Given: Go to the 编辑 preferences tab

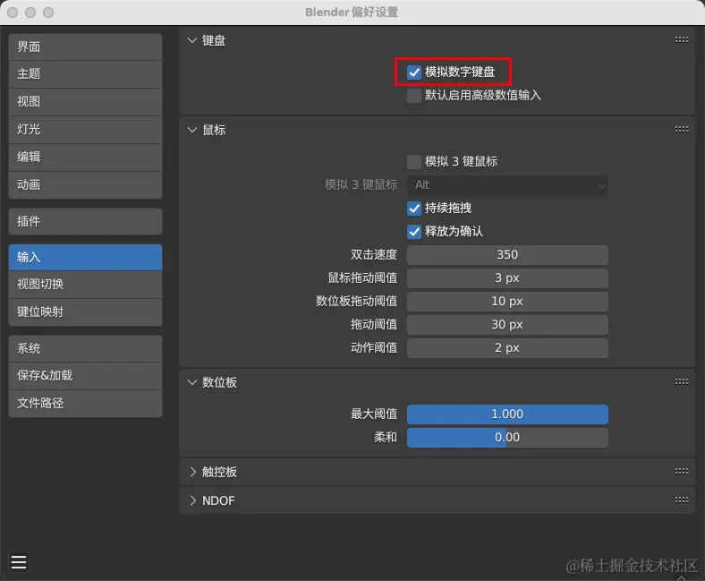Looking at the screenshot, I should click(85, 158).
